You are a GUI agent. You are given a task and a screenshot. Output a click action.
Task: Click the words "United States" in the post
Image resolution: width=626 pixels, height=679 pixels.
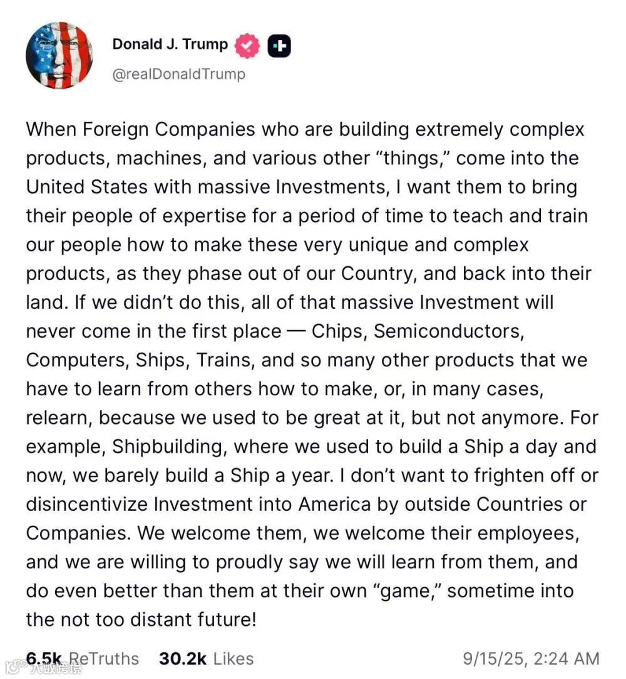(87, 187)
